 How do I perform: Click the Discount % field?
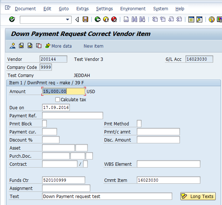(x=51, y=140)
